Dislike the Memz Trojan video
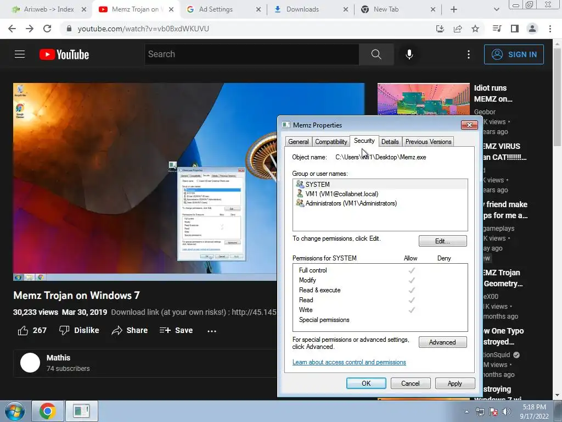Viewport: 562px width, 422px height. coord(79,330)
